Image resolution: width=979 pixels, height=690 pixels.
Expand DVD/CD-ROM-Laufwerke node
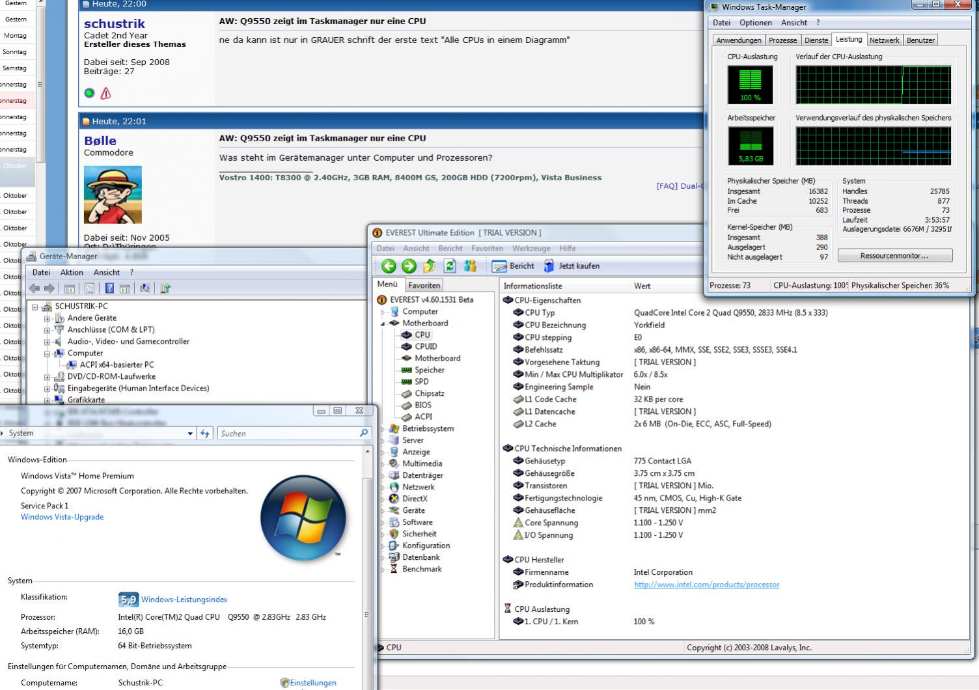[47, 377]
